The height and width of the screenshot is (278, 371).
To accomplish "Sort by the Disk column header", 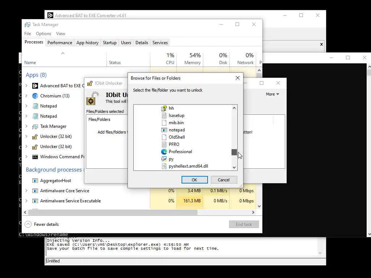I will tap(216, 59).
